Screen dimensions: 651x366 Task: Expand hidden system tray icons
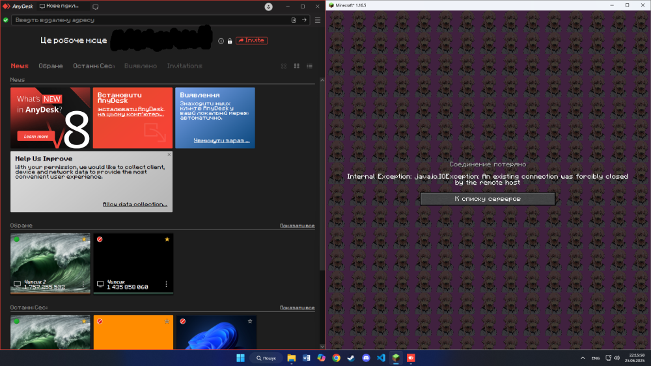583,358
